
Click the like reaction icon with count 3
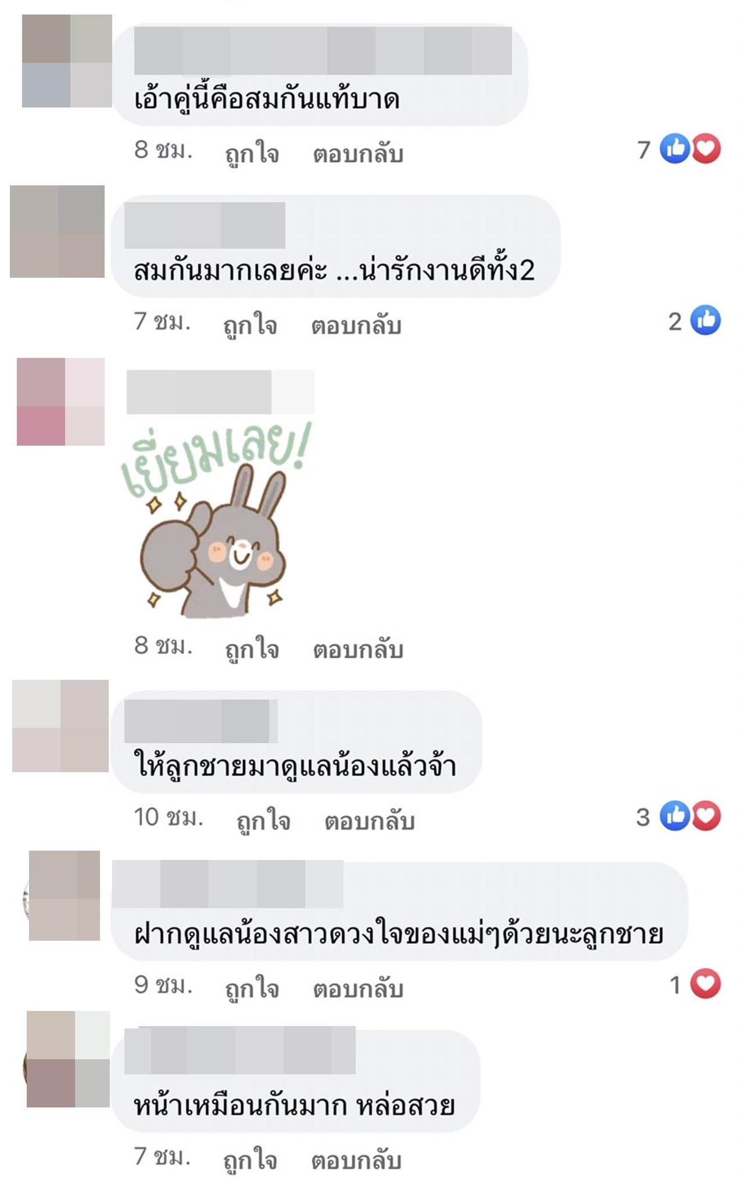click(675, 816)
